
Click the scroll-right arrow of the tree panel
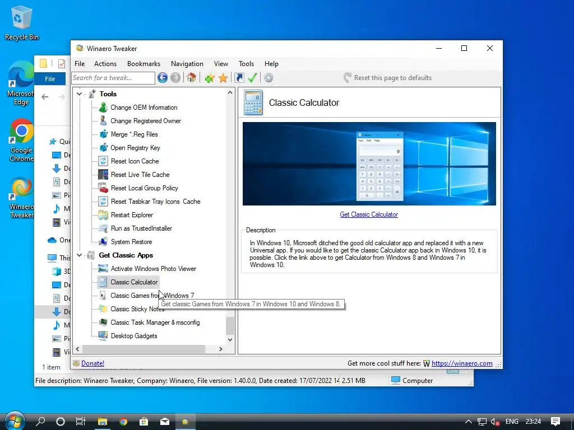220,349
